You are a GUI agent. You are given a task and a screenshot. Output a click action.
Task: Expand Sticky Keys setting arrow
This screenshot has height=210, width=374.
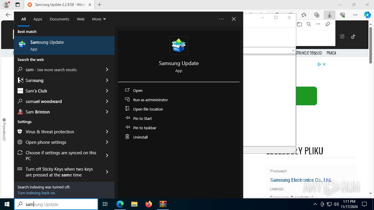point(107,172)
